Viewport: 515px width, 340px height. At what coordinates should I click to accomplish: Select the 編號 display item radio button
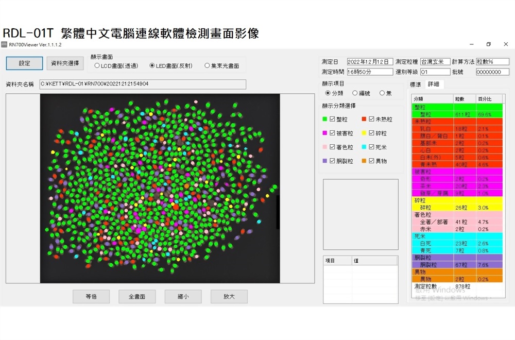355,93
